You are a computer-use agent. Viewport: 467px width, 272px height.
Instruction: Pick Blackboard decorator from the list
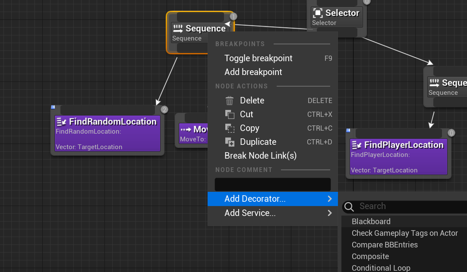pyautogui.click(x=371, y=222)
